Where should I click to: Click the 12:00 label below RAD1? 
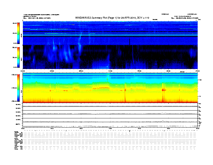coord(110,71)
